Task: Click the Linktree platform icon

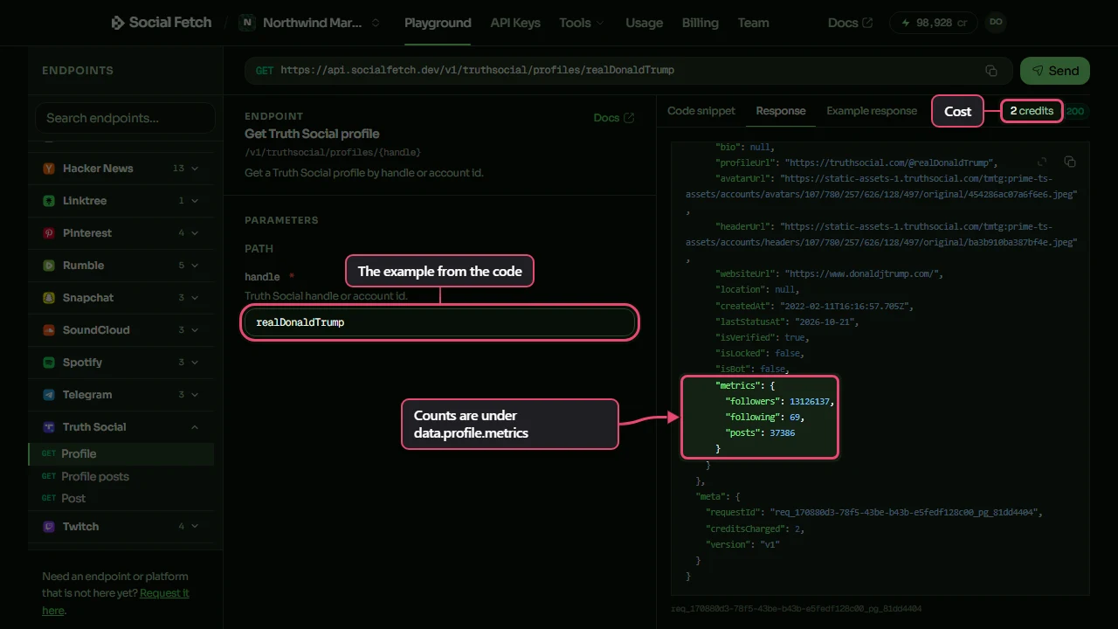Action: pyautogui.click(x=49, y=201)
